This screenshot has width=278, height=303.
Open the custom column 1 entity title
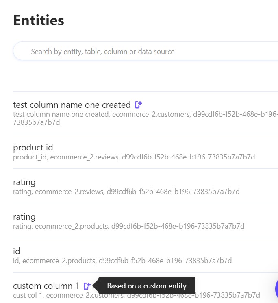coord(46,286)
